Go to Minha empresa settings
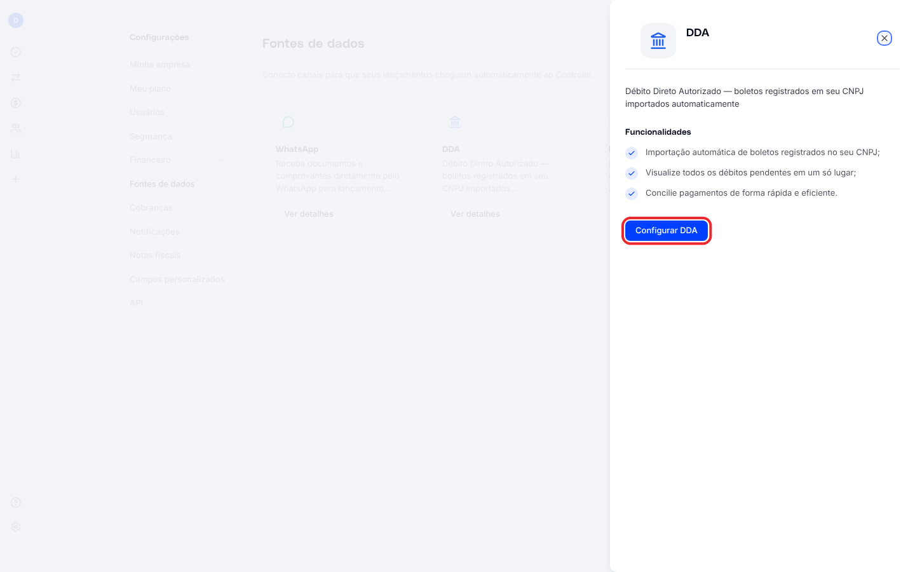Screen dimensions: 915x572 click(160, 65)
